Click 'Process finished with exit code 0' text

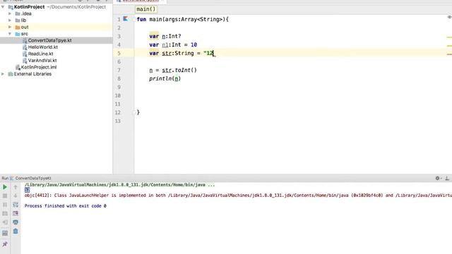click(x=66, y=206)
